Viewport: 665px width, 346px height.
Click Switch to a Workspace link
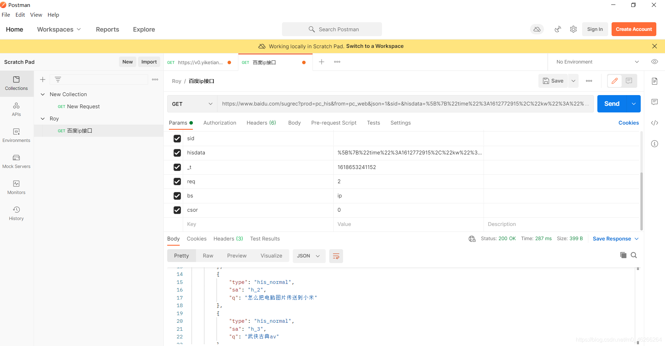[375, 46]
